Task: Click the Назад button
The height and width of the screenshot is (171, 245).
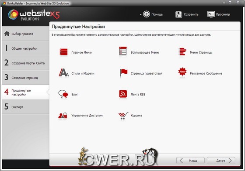Action: point(190,161)
